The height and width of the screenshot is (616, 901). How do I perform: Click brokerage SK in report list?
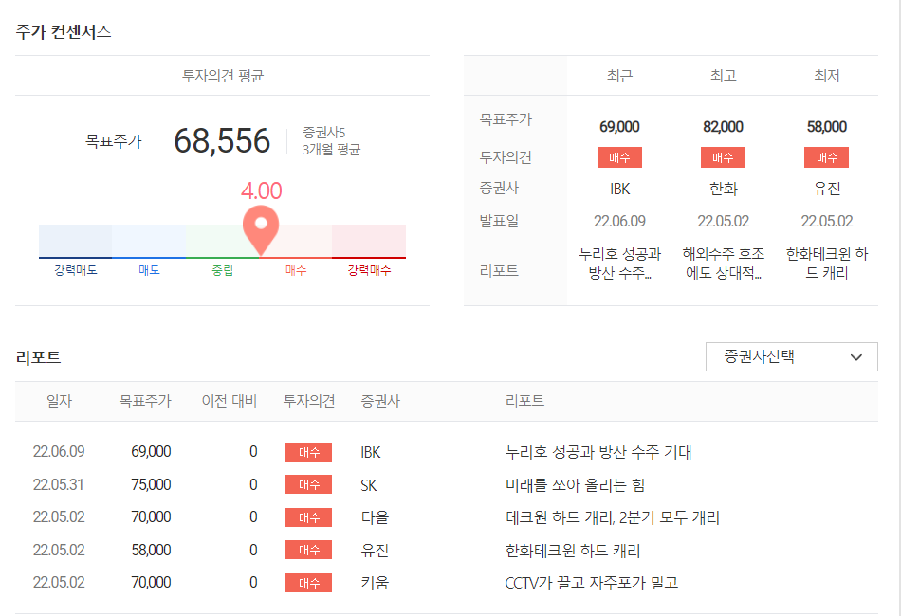point(368,485)
